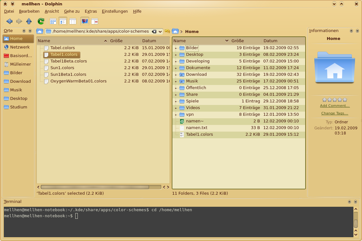Select Sun1Beta1.colors file
362x241 pixels.
tap(68, 75)
